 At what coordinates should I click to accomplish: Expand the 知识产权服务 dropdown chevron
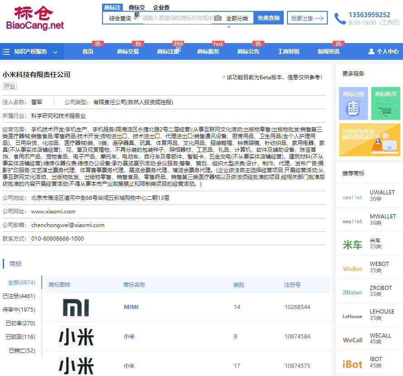point(55,52)
